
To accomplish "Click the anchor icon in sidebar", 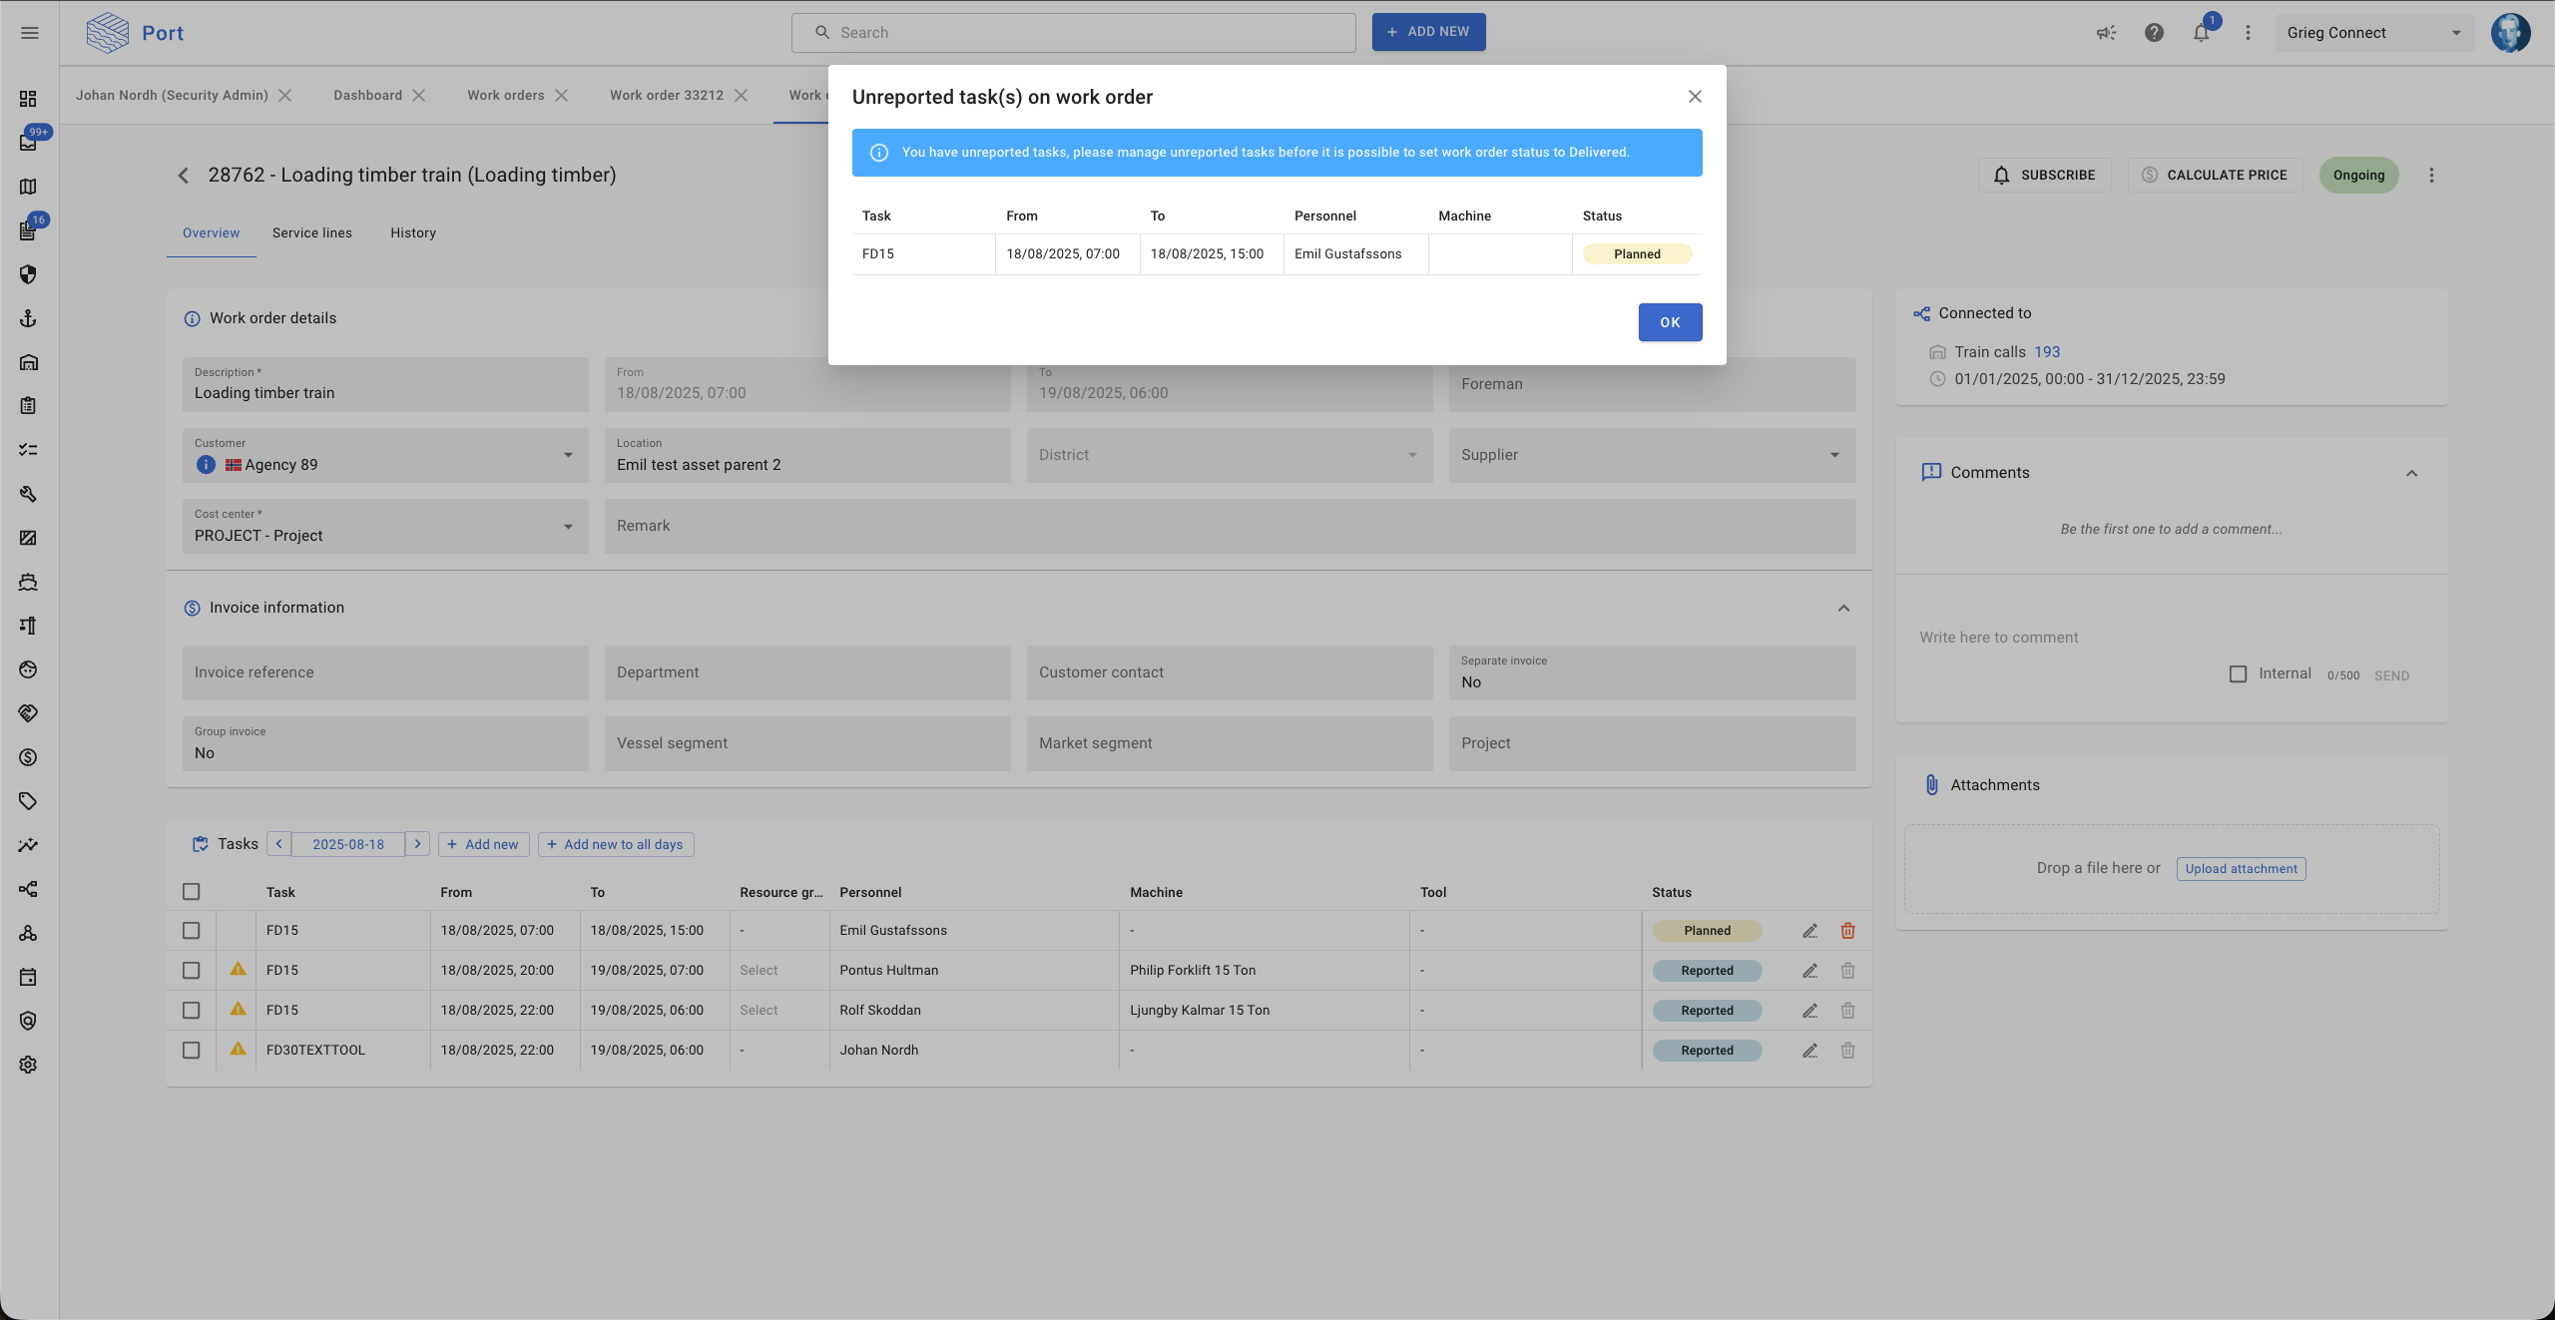I will click(28, 318).
